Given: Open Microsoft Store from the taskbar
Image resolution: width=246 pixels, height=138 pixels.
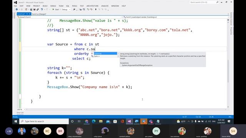Looking at the screenshot, I should click(x=115, y=122).
